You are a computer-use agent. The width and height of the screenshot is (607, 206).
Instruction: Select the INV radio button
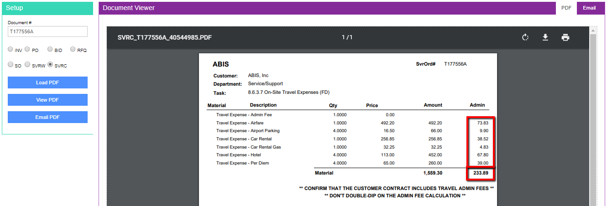(x=10, y=50)
